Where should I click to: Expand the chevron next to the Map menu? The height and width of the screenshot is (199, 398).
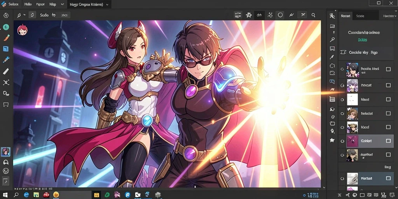click(63, 4)
